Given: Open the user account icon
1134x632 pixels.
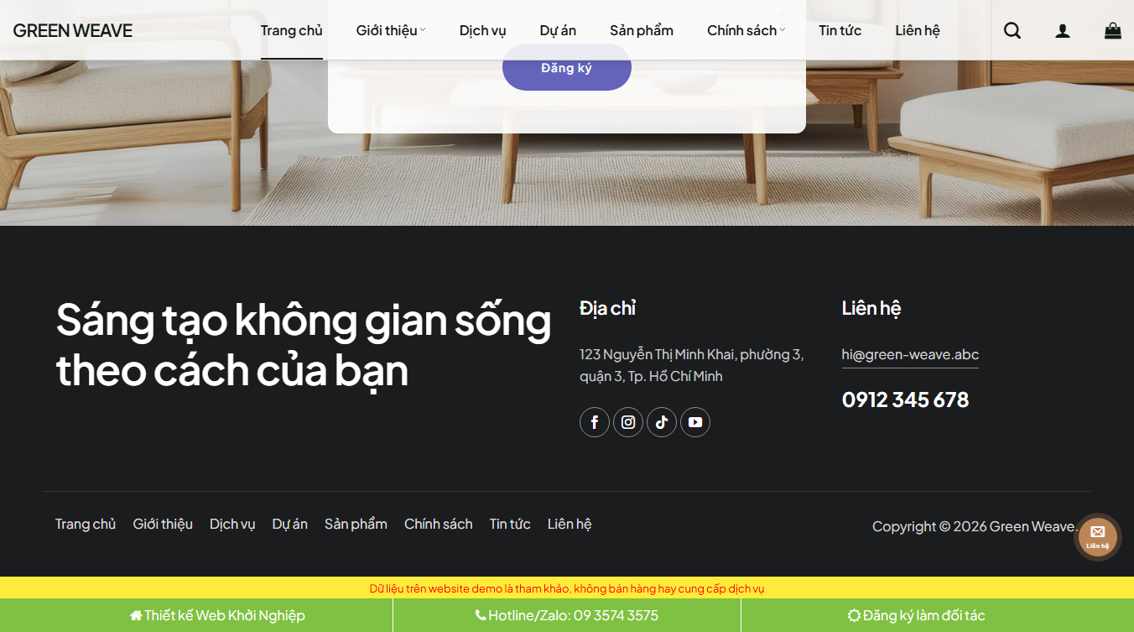Looking at the screenshot, I should [x=1063, y=30].
